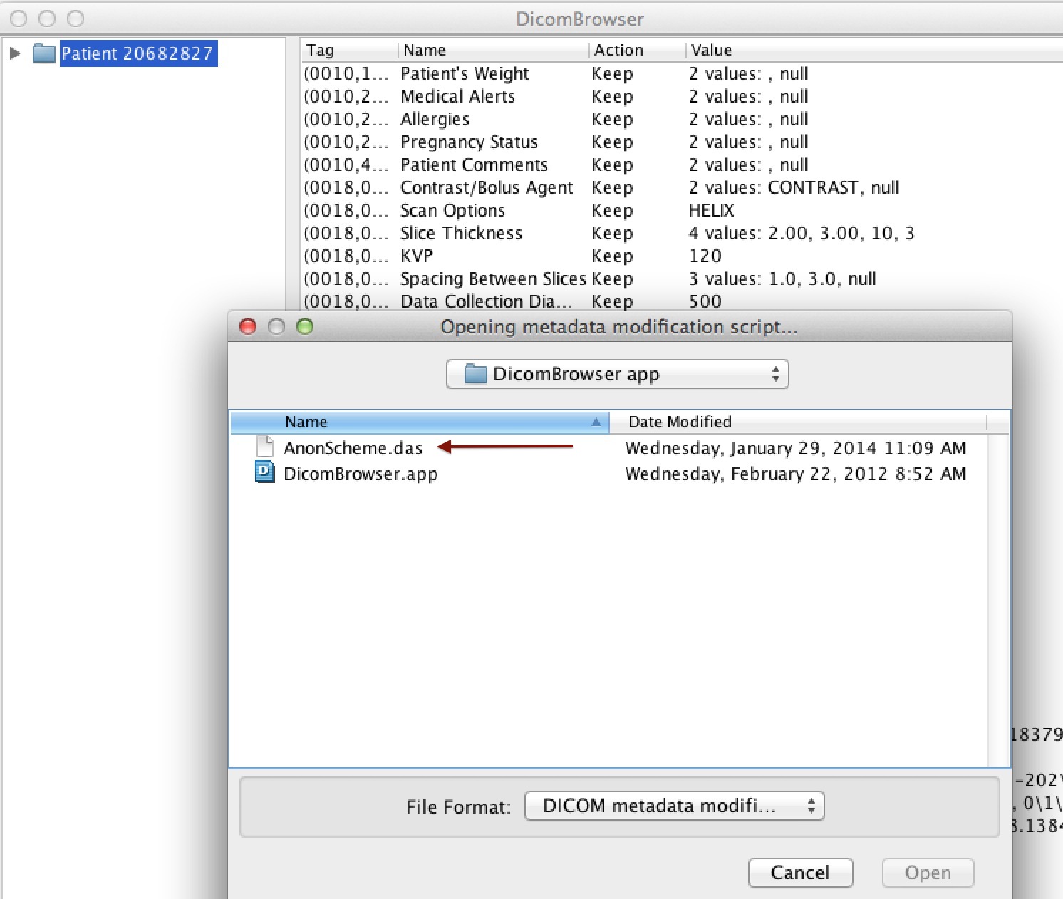Click AnonScheme.das date January 29, 2014
Image resolution: width=1063 pixels, height=899 pixels.
(x=795, y=448)
